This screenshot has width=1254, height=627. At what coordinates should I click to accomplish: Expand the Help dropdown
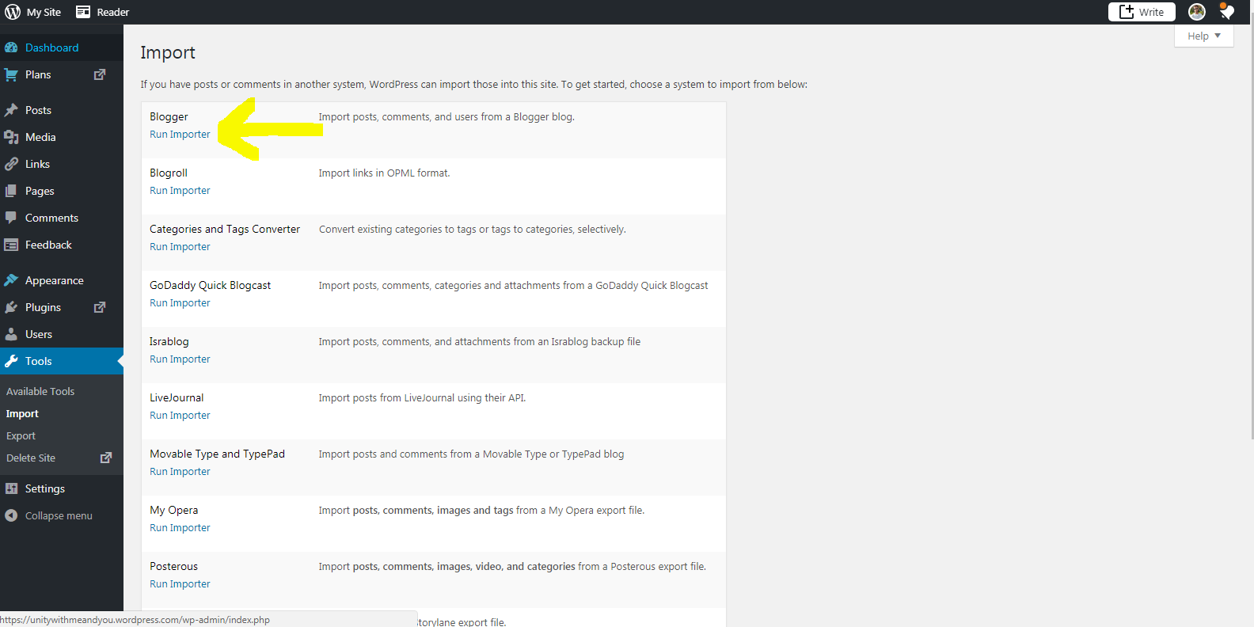(x=1203, y=36)
